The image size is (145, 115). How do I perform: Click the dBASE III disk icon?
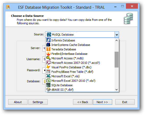(x=48, y=90)
